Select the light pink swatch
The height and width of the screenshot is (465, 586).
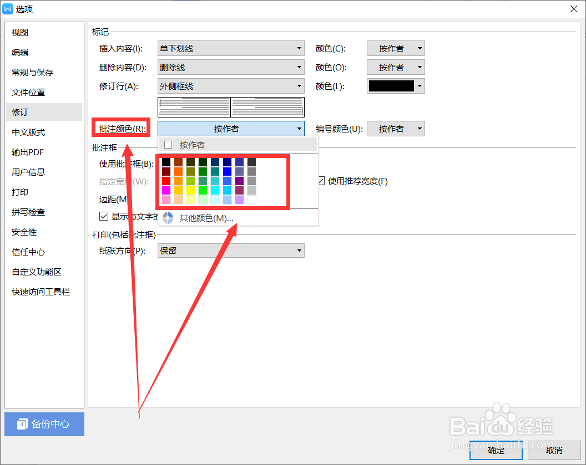(166, 200)
